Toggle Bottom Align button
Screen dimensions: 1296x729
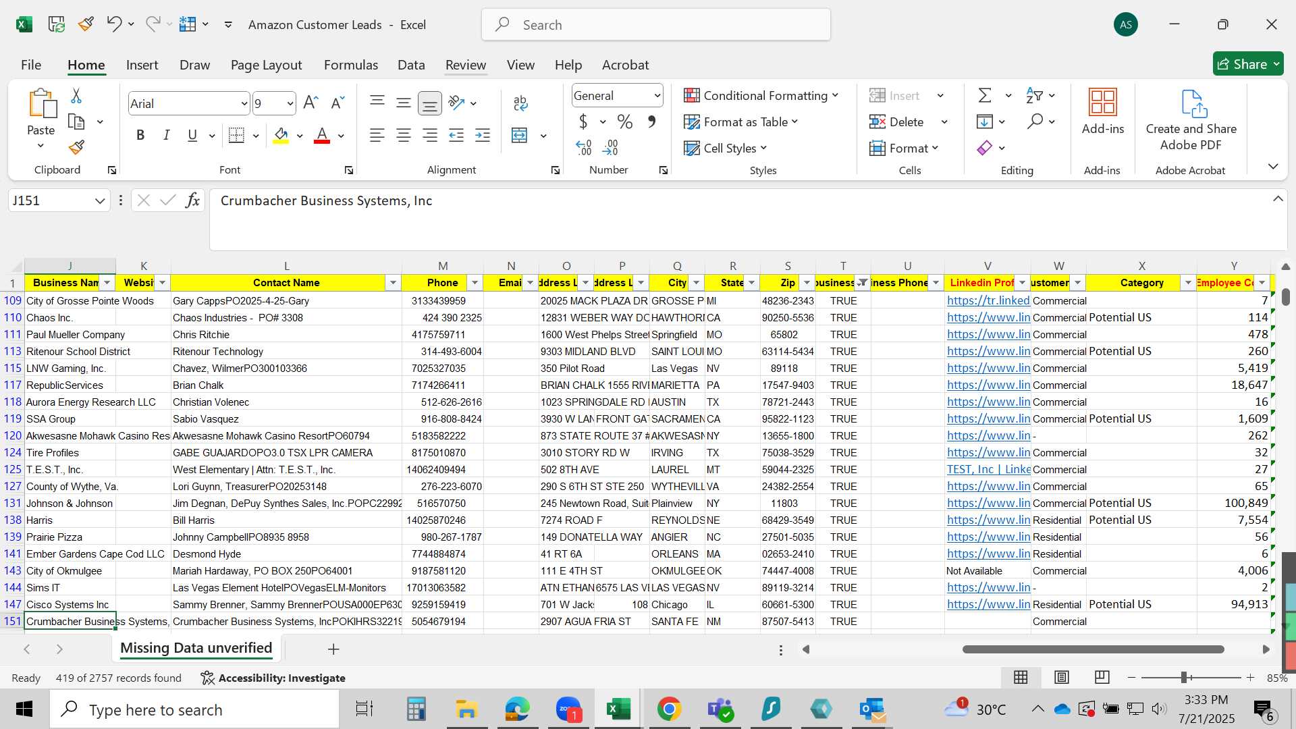[430, 103]
